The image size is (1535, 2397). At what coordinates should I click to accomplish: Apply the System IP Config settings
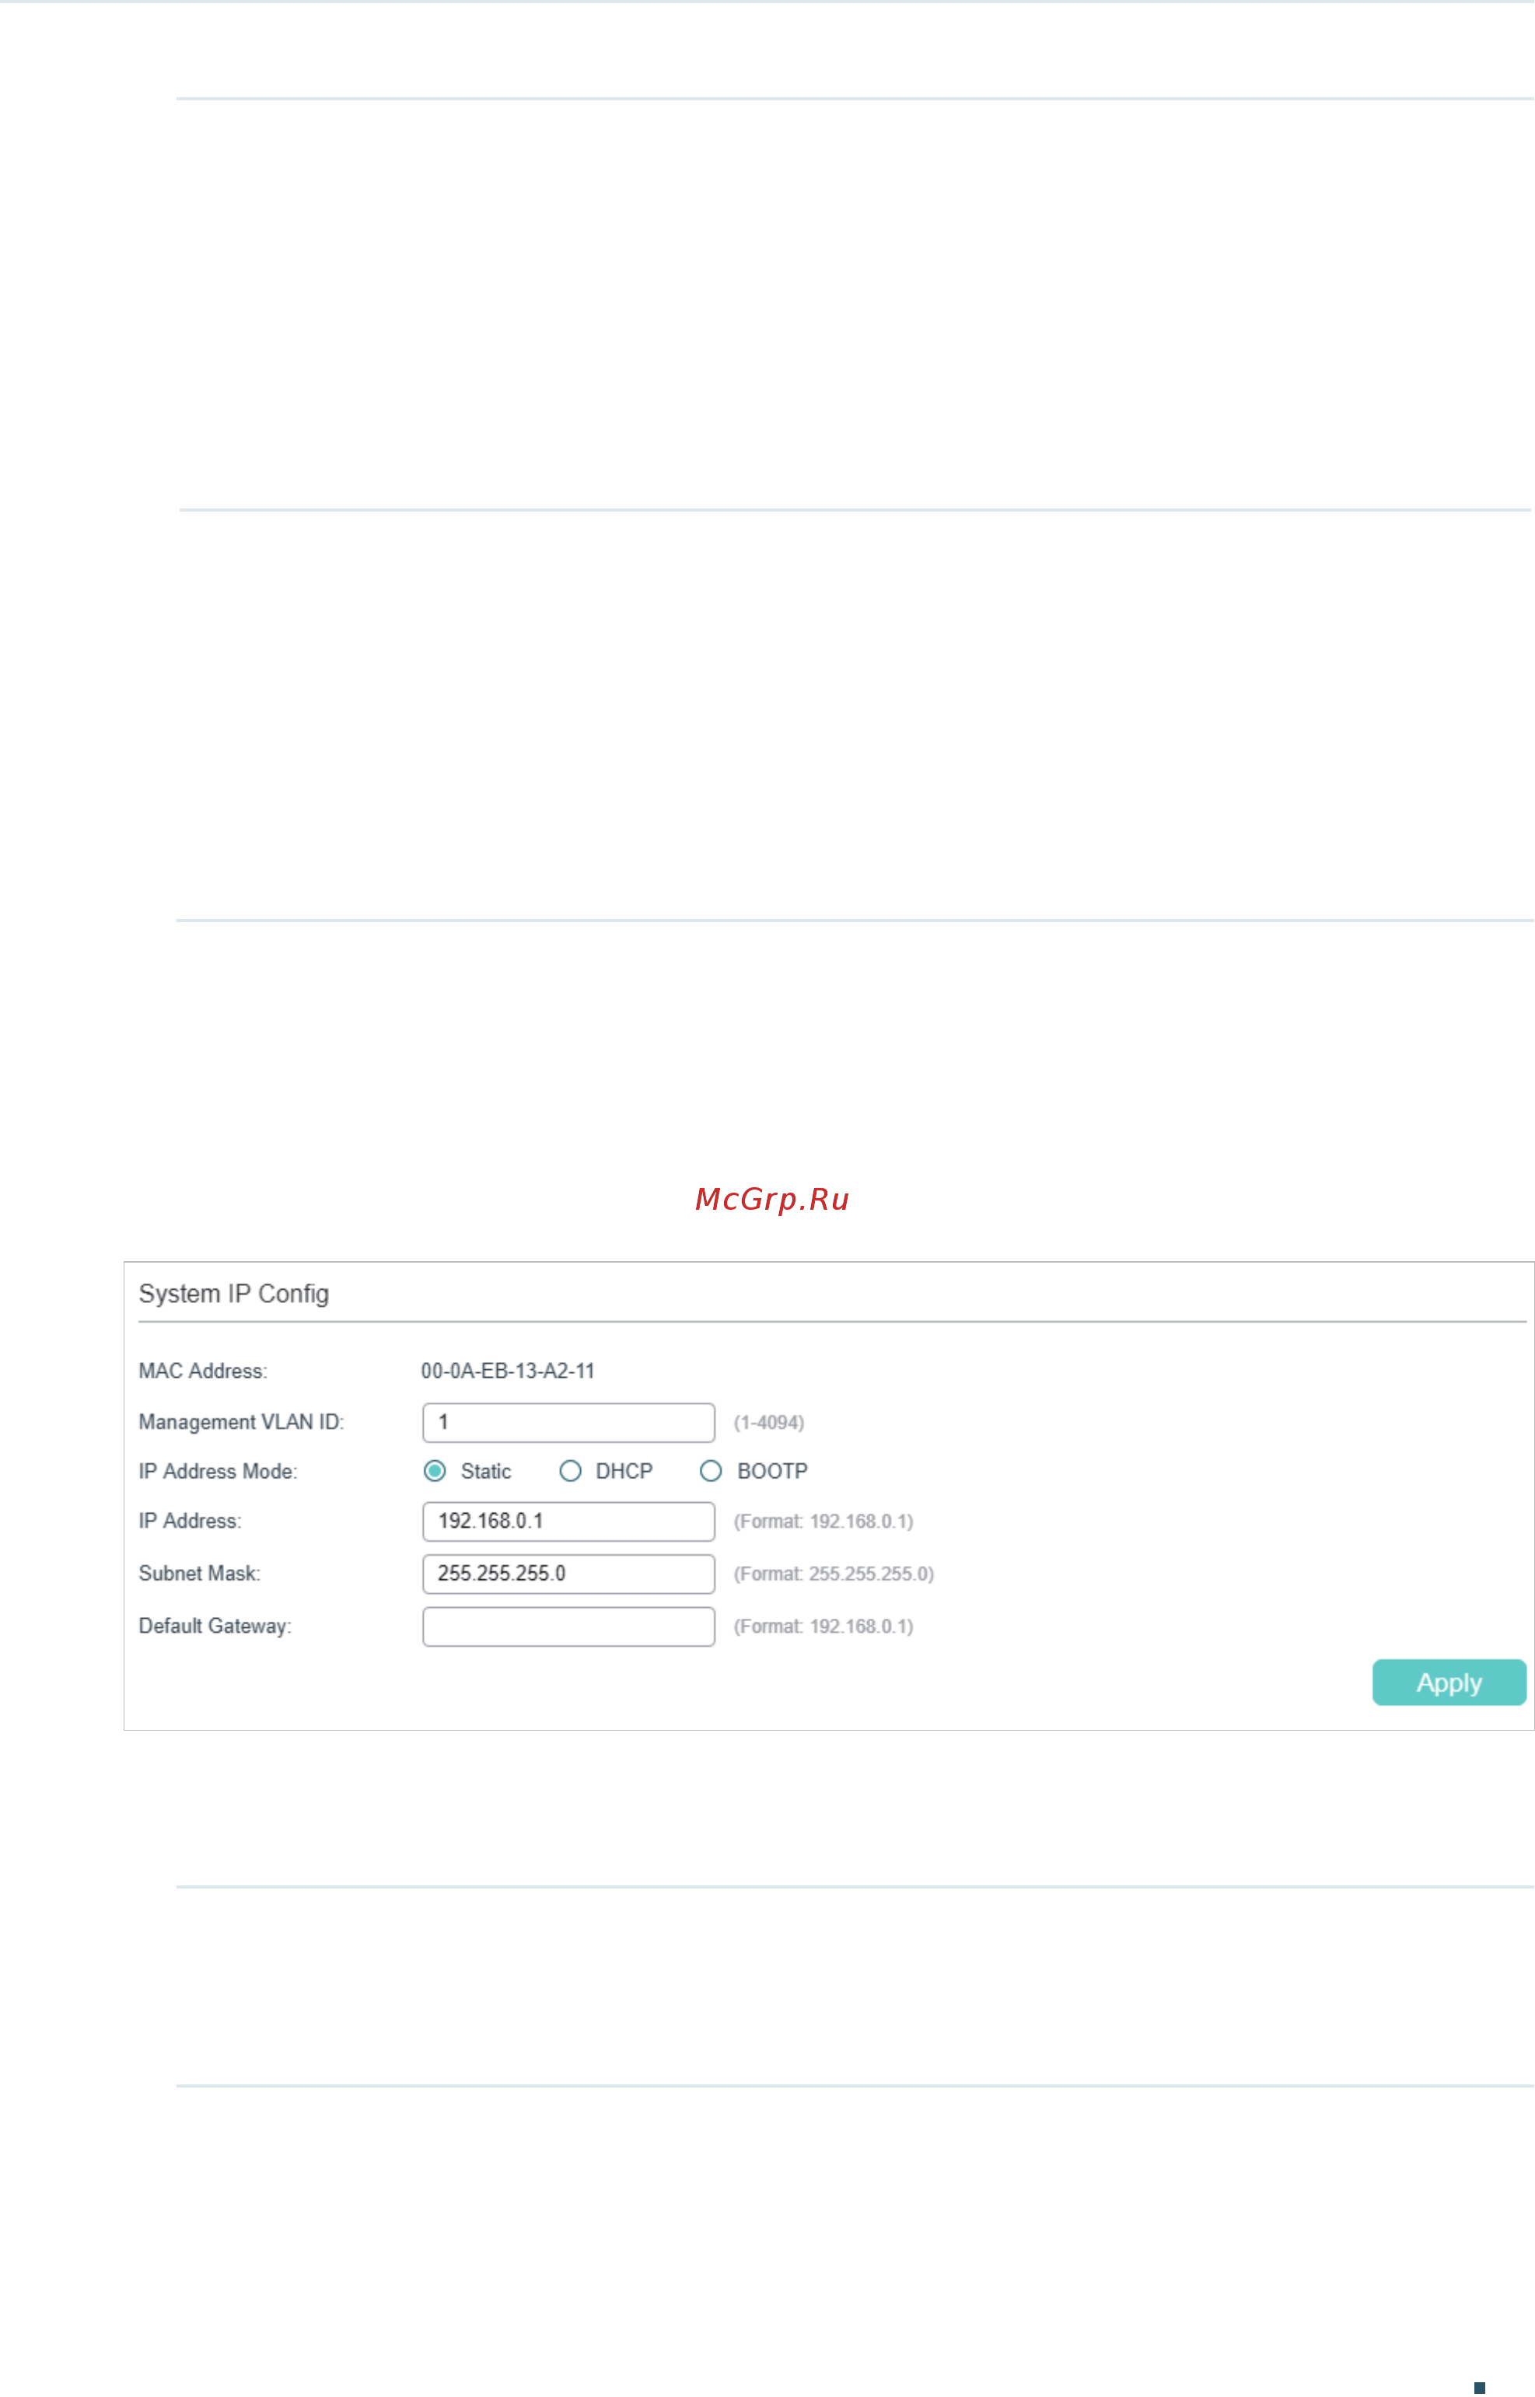[1449, 1682]
